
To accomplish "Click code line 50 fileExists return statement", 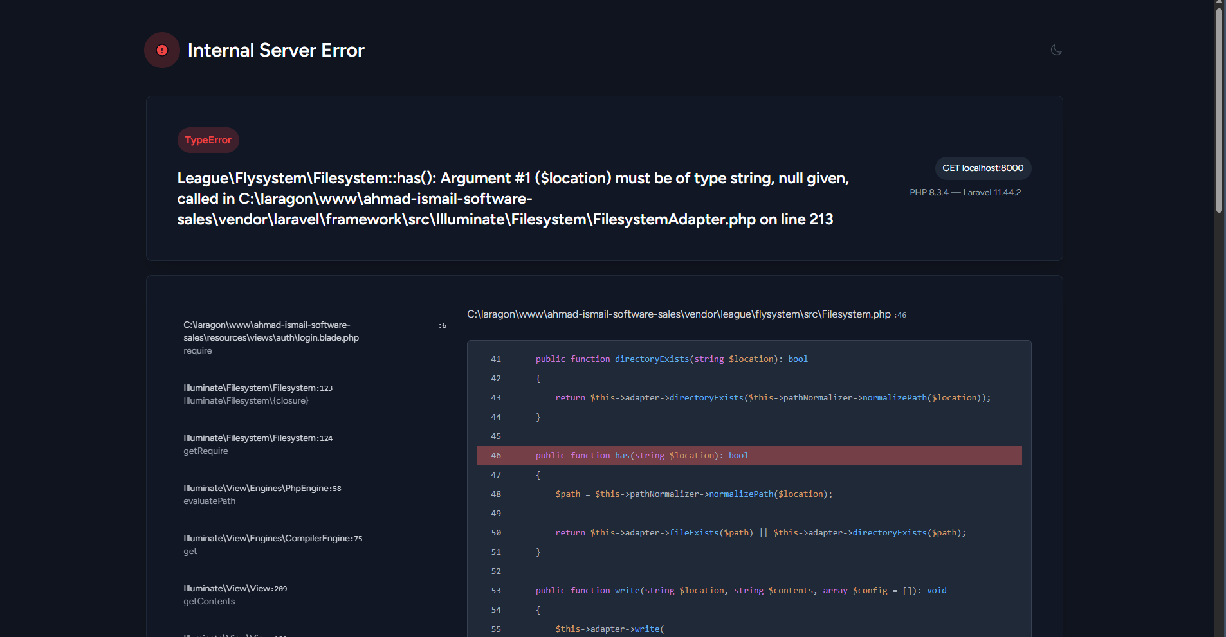I will coord(749,533).
